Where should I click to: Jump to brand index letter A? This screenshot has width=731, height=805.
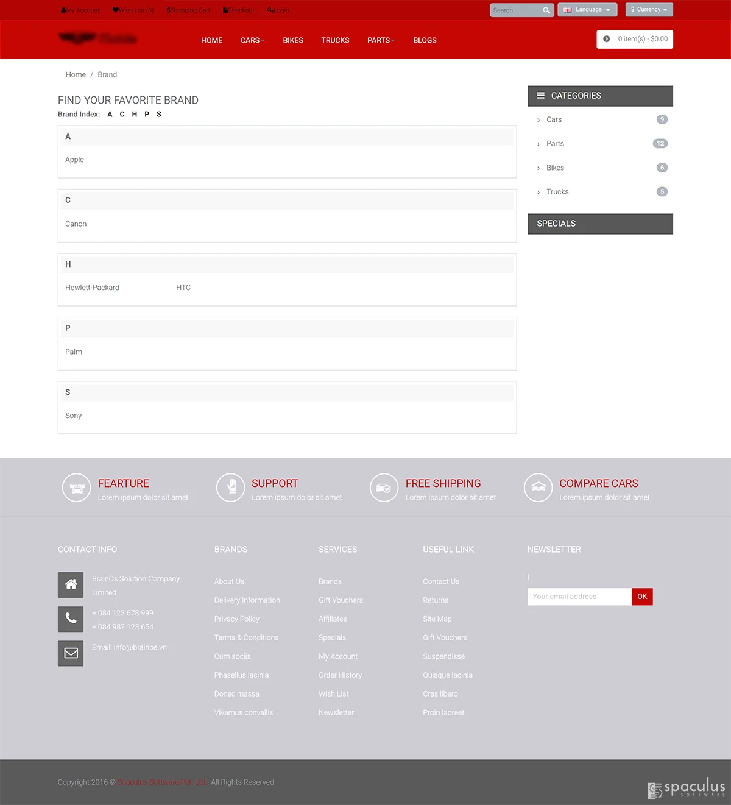pos(110,114)
